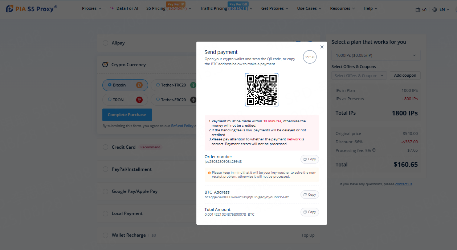This screenshot has width=457, height=250.
Task: Open the contact us link
Action: [404, 184]
